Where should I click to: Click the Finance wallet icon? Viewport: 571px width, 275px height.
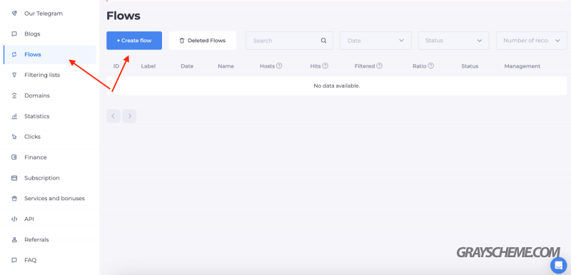pyautogui.click(x=14, y=157)
